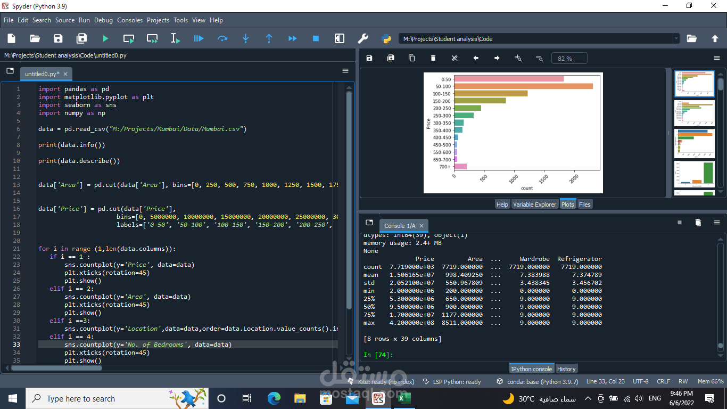The image size is (727, 409).
Task: Open the PYTHONPATH manager
Action: (x=386, y=38)
